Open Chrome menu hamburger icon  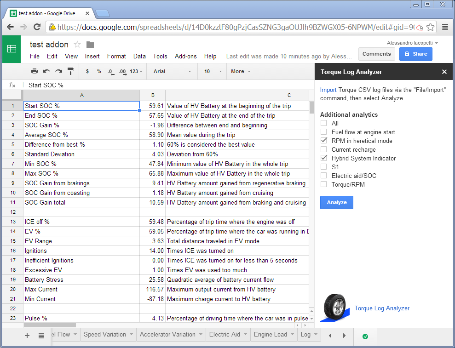click(445, 27)
